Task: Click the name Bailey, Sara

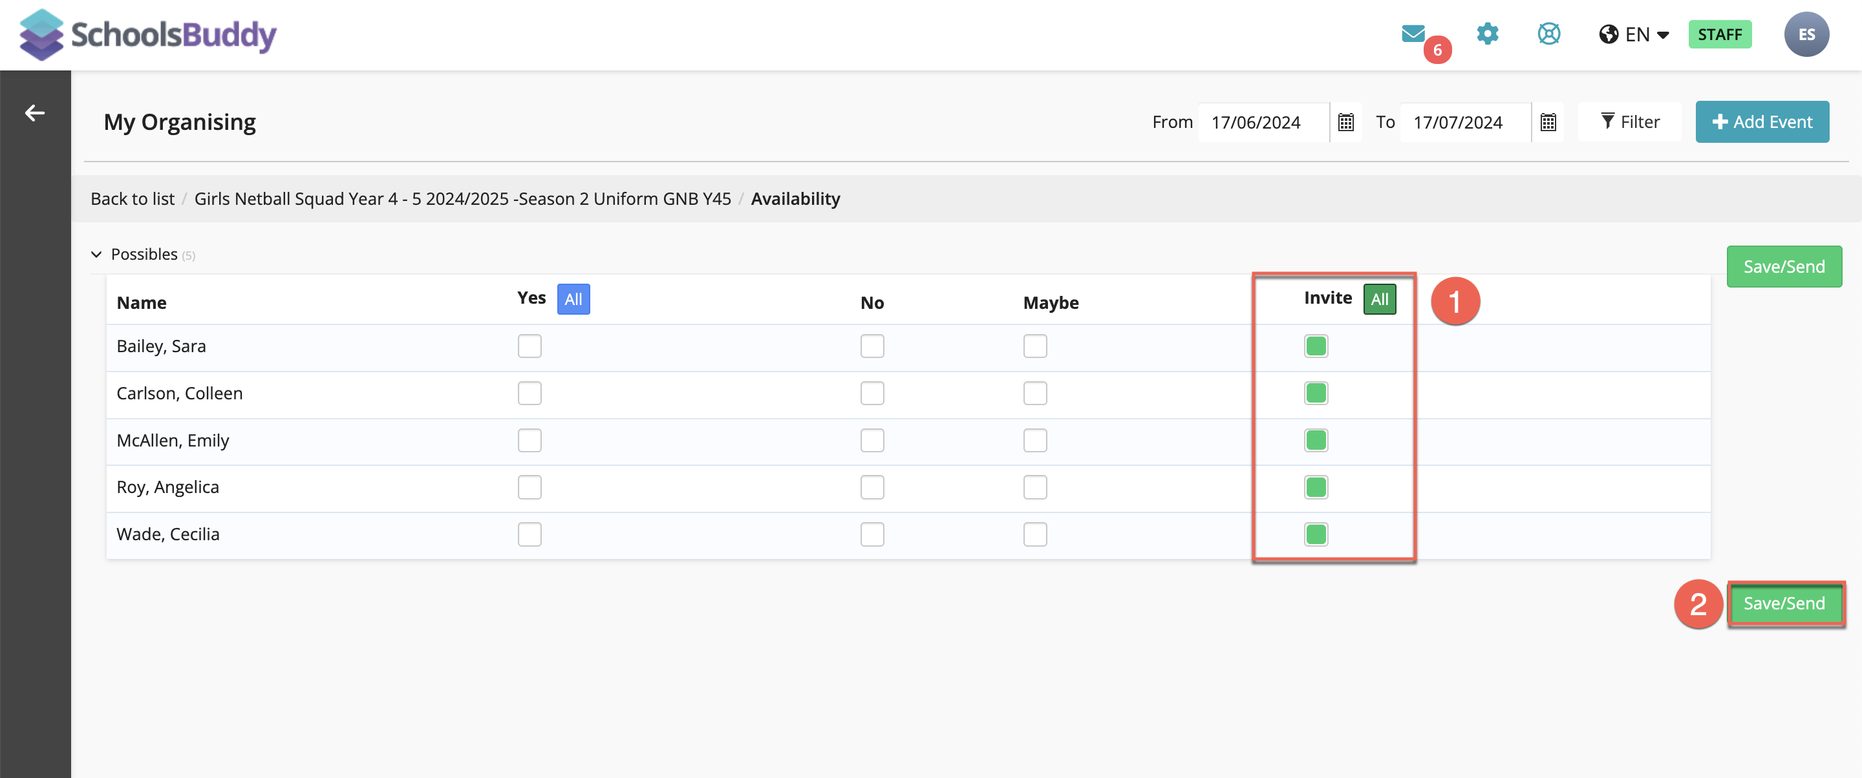Action: pos(161,346)
